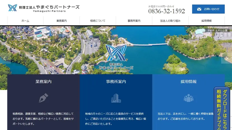Image resolution: width=232 pixels, height=130 pixels.
Task: Click the pen nib icon under 業務案内
Action: (x=43, y=98)
